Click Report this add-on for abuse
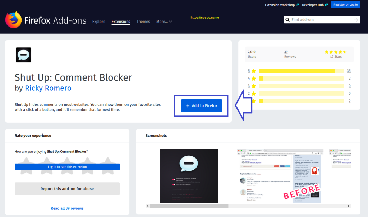368x217 pixels. 67,189
